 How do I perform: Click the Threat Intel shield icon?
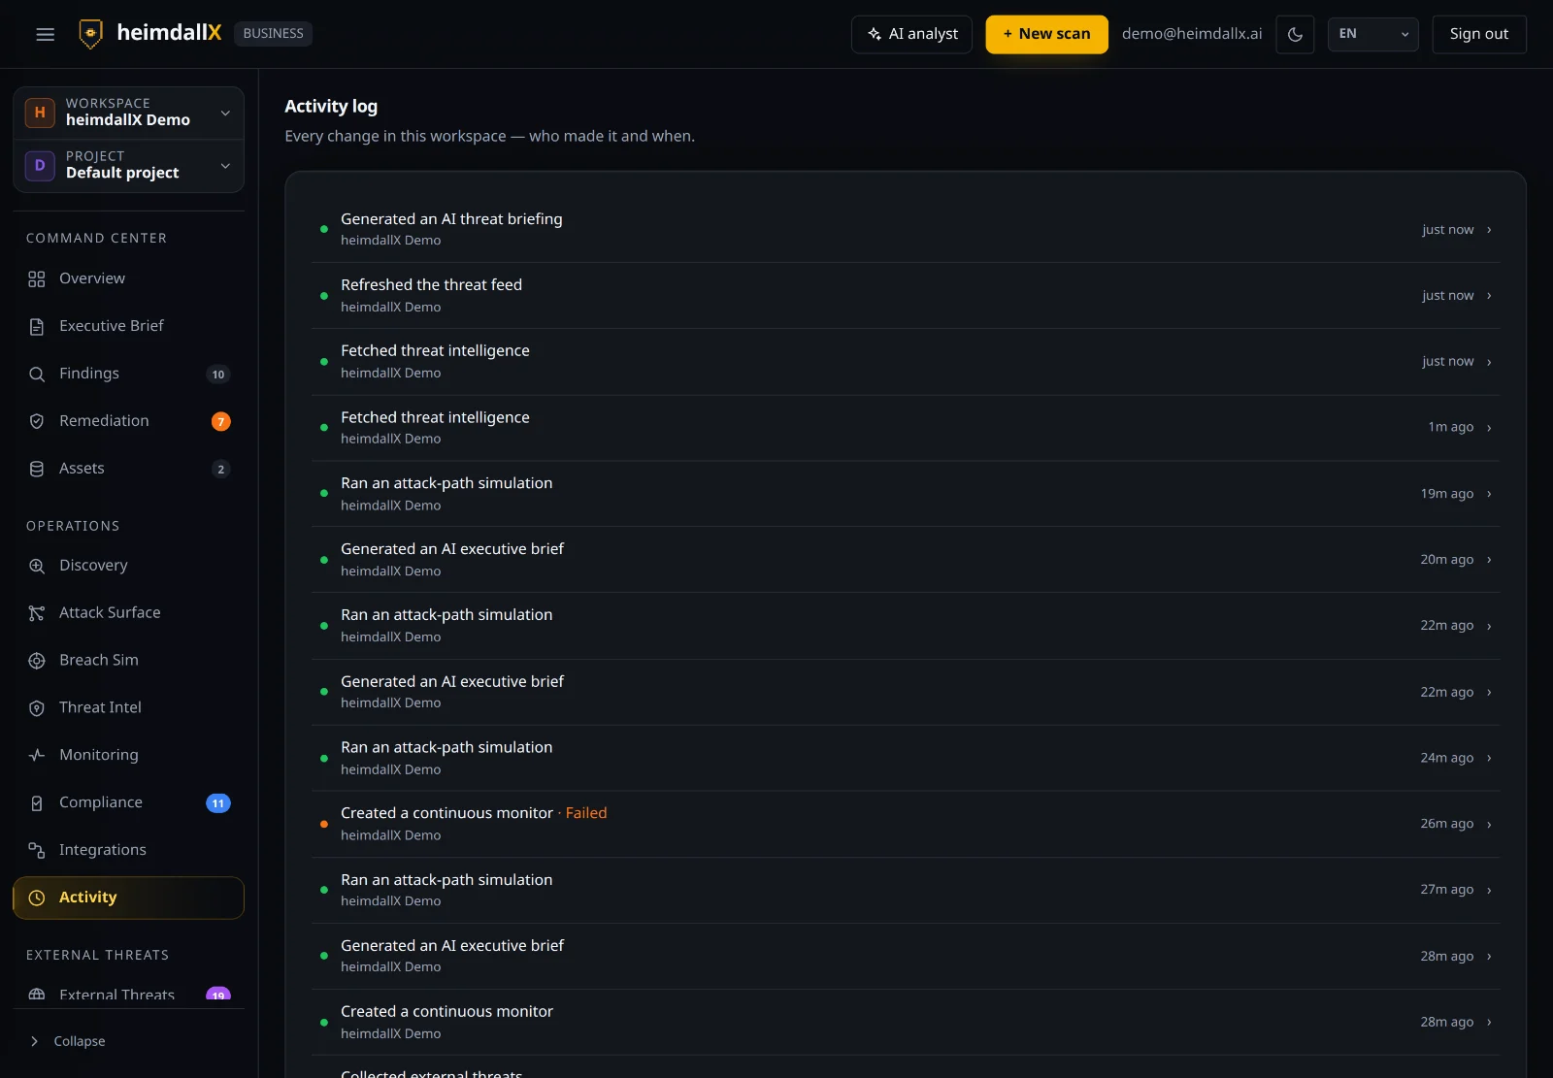coord(37,708)
